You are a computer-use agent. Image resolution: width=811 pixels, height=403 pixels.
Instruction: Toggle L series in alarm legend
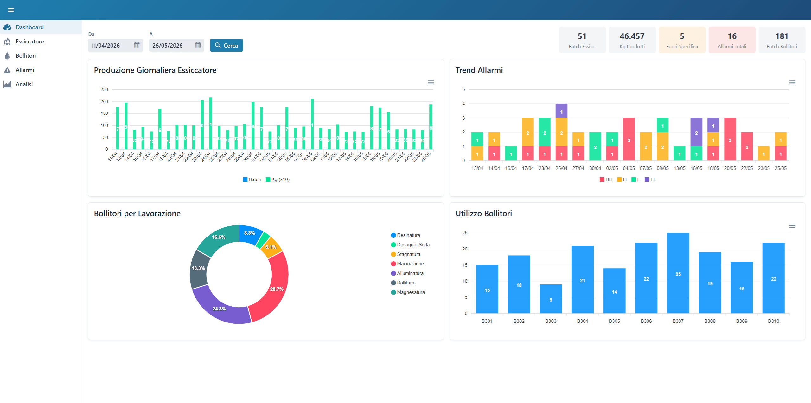tap(636, 179)
